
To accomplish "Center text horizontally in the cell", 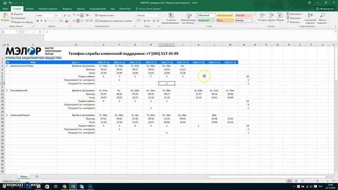I will (78, 21).
